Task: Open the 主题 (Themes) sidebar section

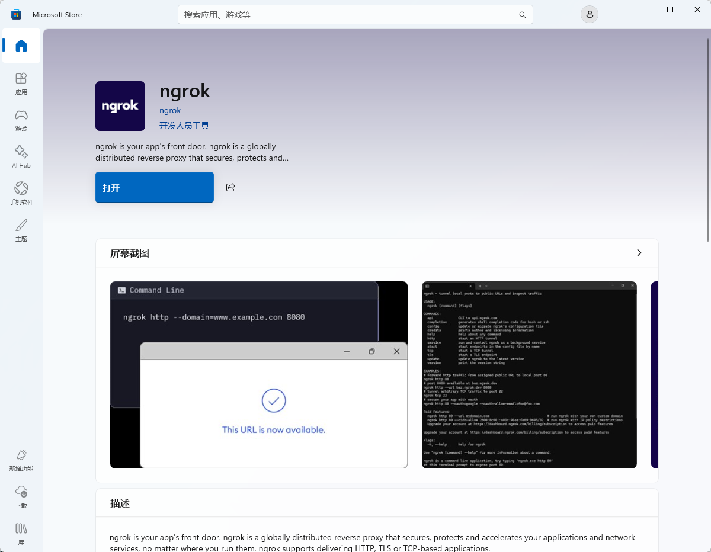Action: point(21,230)
